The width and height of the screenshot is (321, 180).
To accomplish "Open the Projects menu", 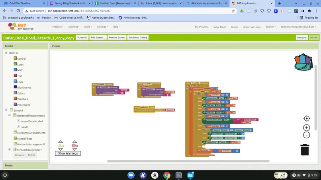I will coord(57,27).
